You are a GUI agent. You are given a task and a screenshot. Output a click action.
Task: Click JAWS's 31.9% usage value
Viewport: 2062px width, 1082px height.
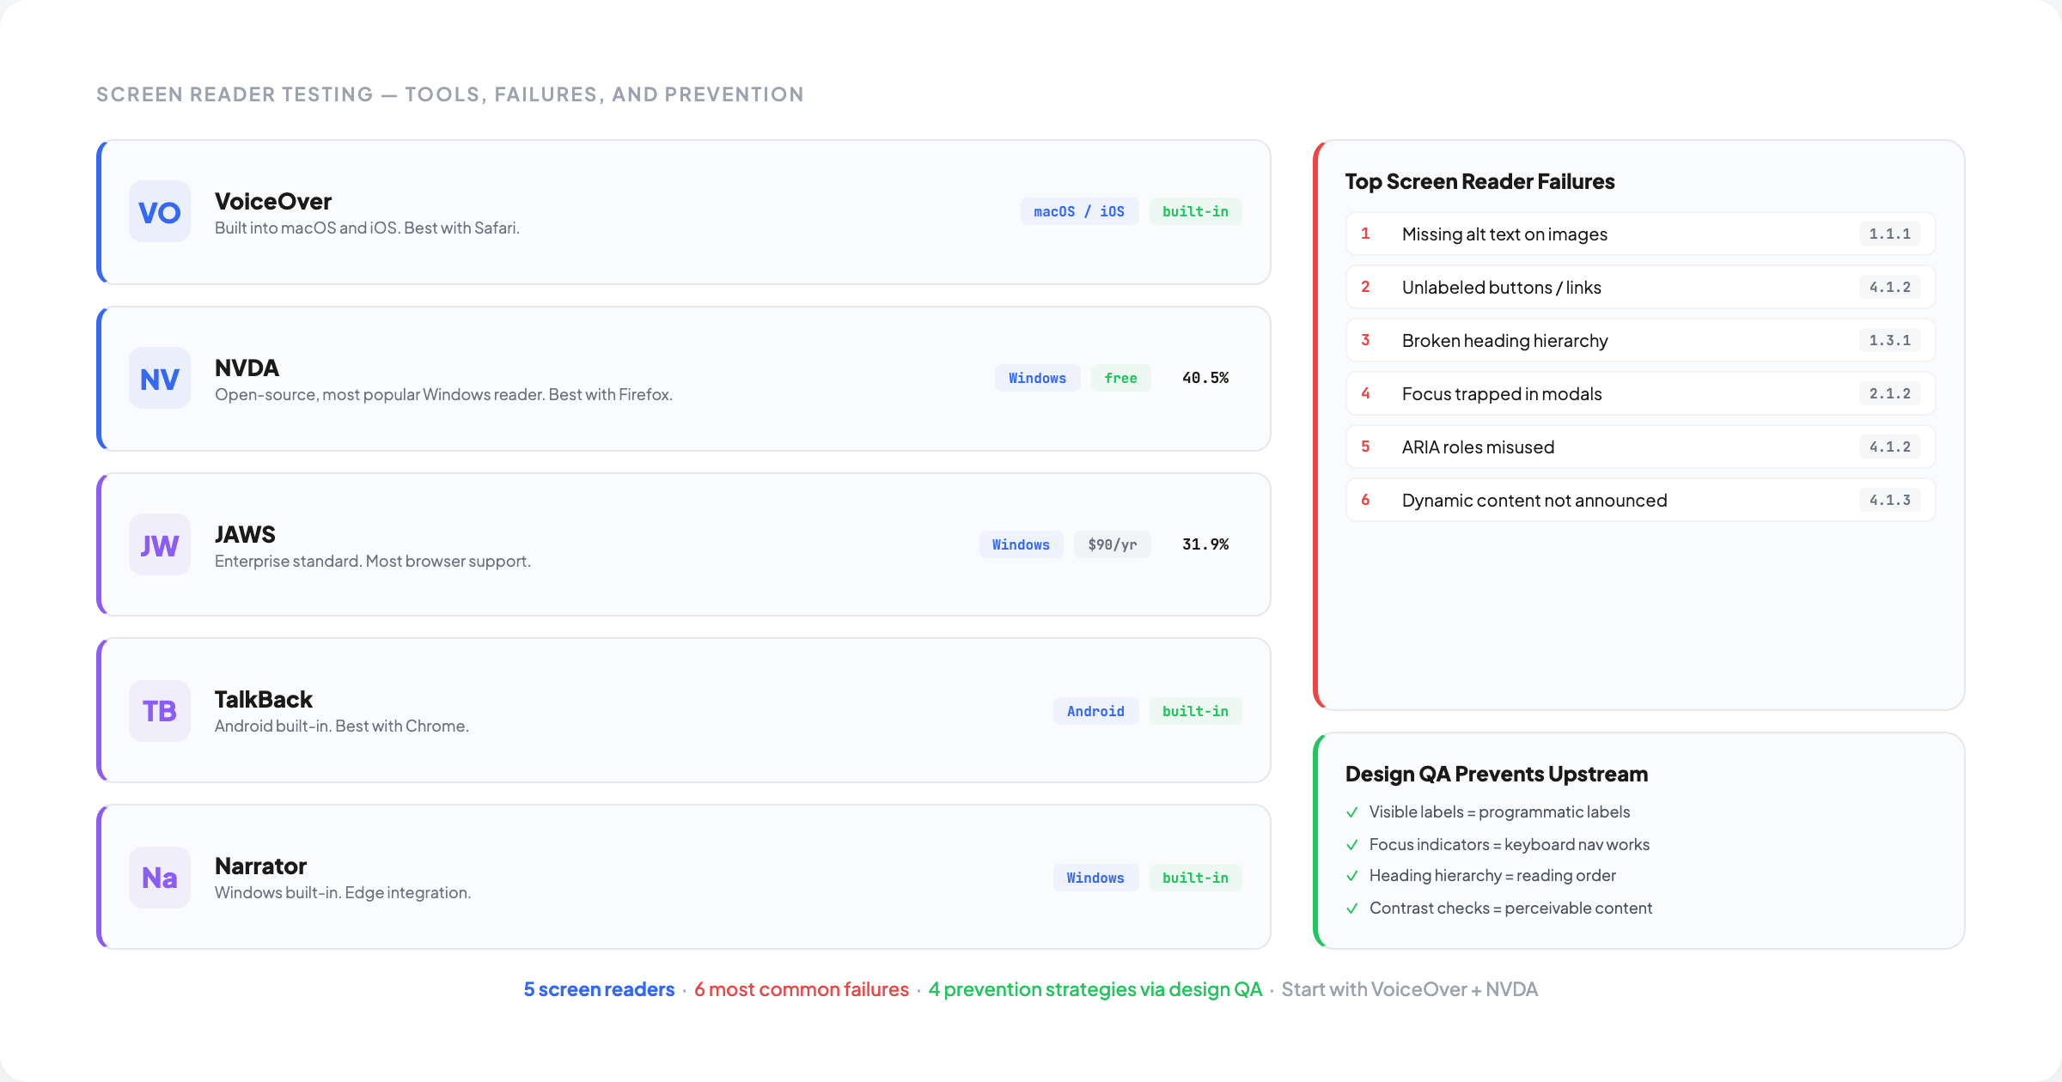coord(1205,544)
